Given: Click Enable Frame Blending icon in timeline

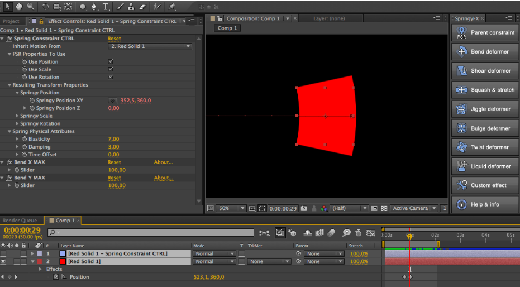Looking at the screenshot, I should tap(319, 233).
